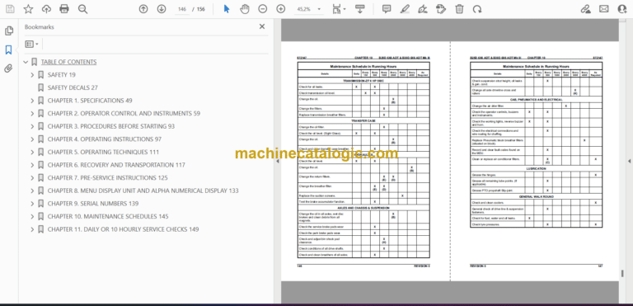Image resolution: width=633 pixels, height=306 pixels.
Task: Expand CHAPTER 9 bookmark arrow
Action: tap(32, 204)
